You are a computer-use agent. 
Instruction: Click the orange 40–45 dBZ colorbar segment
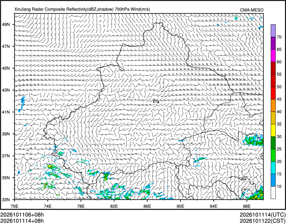pos(273,106)
